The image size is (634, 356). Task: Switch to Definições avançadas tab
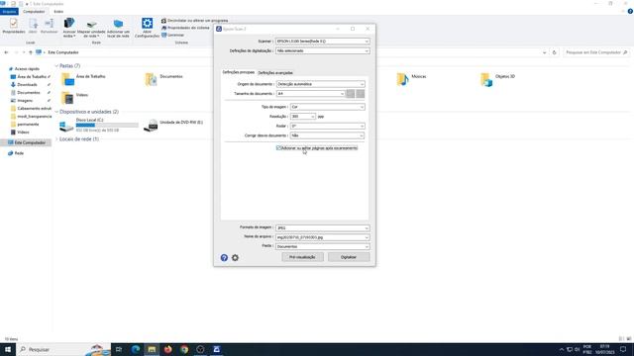click(275, 72)
